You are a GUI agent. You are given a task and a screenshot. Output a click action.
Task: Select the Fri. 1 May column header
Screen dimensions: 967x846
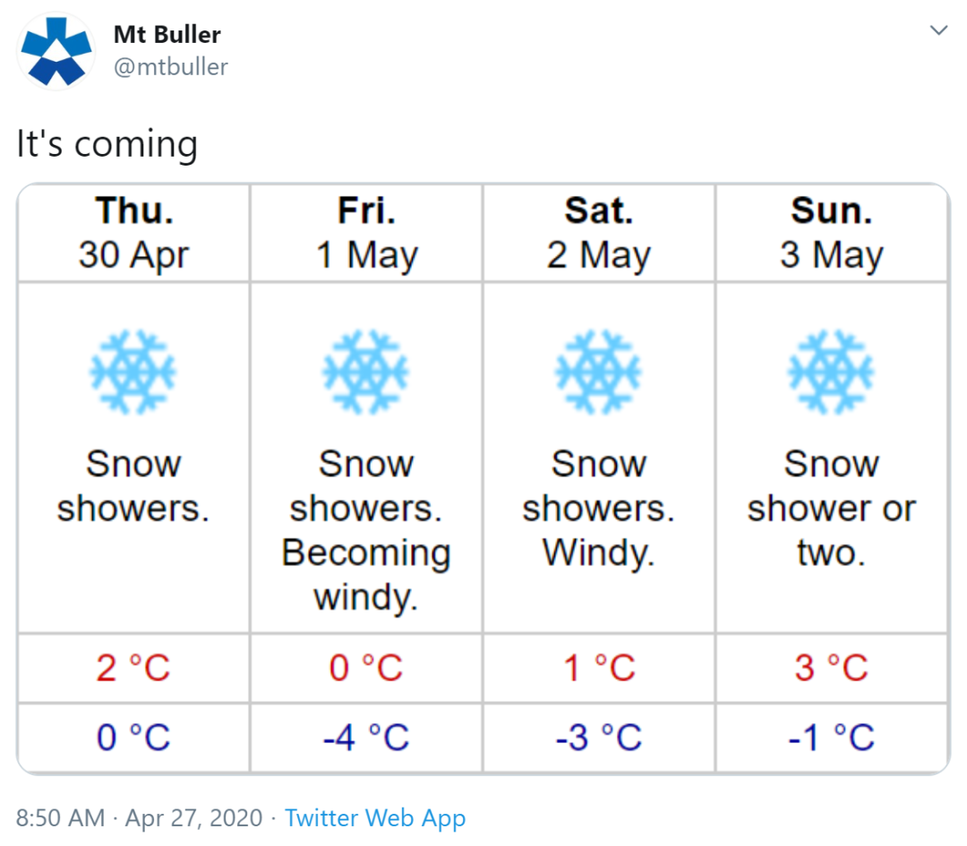366,233
